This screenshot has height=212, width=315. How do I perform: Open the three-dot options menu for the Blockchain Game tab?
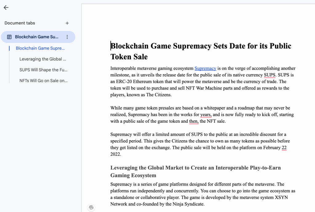tap(67, 37)
